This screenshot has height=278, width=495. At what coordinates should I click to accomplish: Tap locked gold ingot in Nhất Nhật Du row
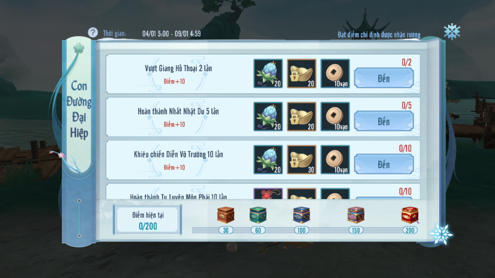pyautogui.click(x=301, y=116)
